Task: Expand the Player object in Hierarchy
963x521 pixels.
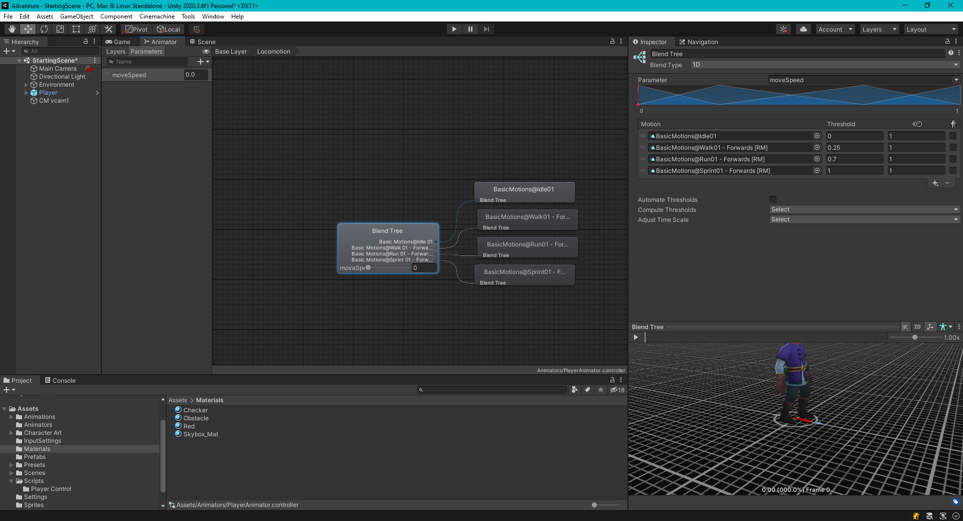Action: pyautogui.click(x=27, y=93)
